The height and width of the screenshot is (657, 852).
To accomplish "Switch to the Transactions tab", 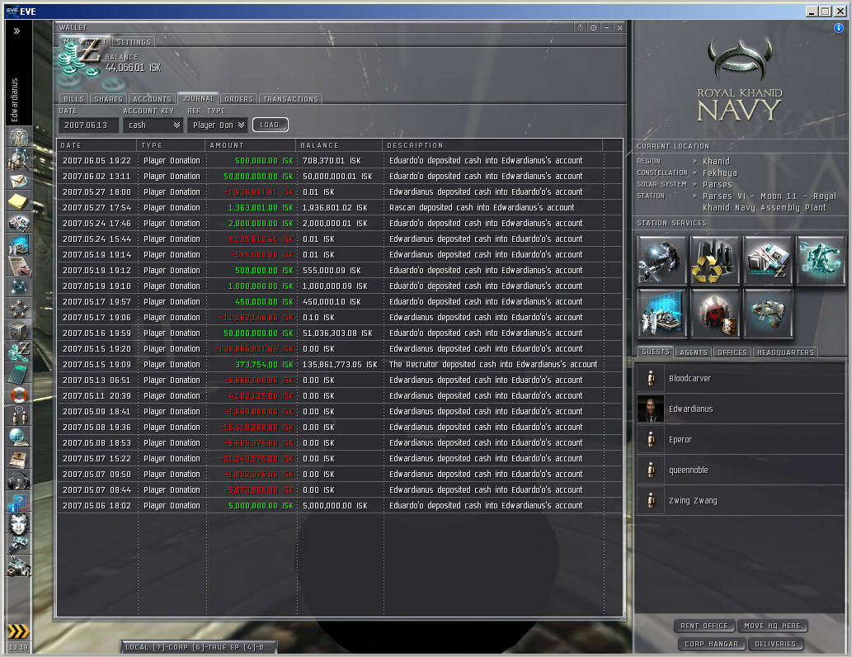I will click(x=290, y=99).
